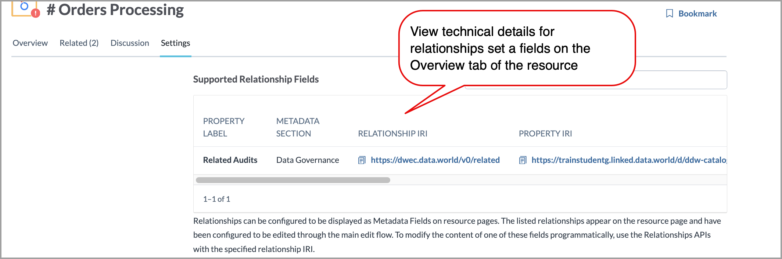Screen dimensions: 782x259
Task: Switch to the Overview tab
Action: pyautogui.click(x=30, y=43)
